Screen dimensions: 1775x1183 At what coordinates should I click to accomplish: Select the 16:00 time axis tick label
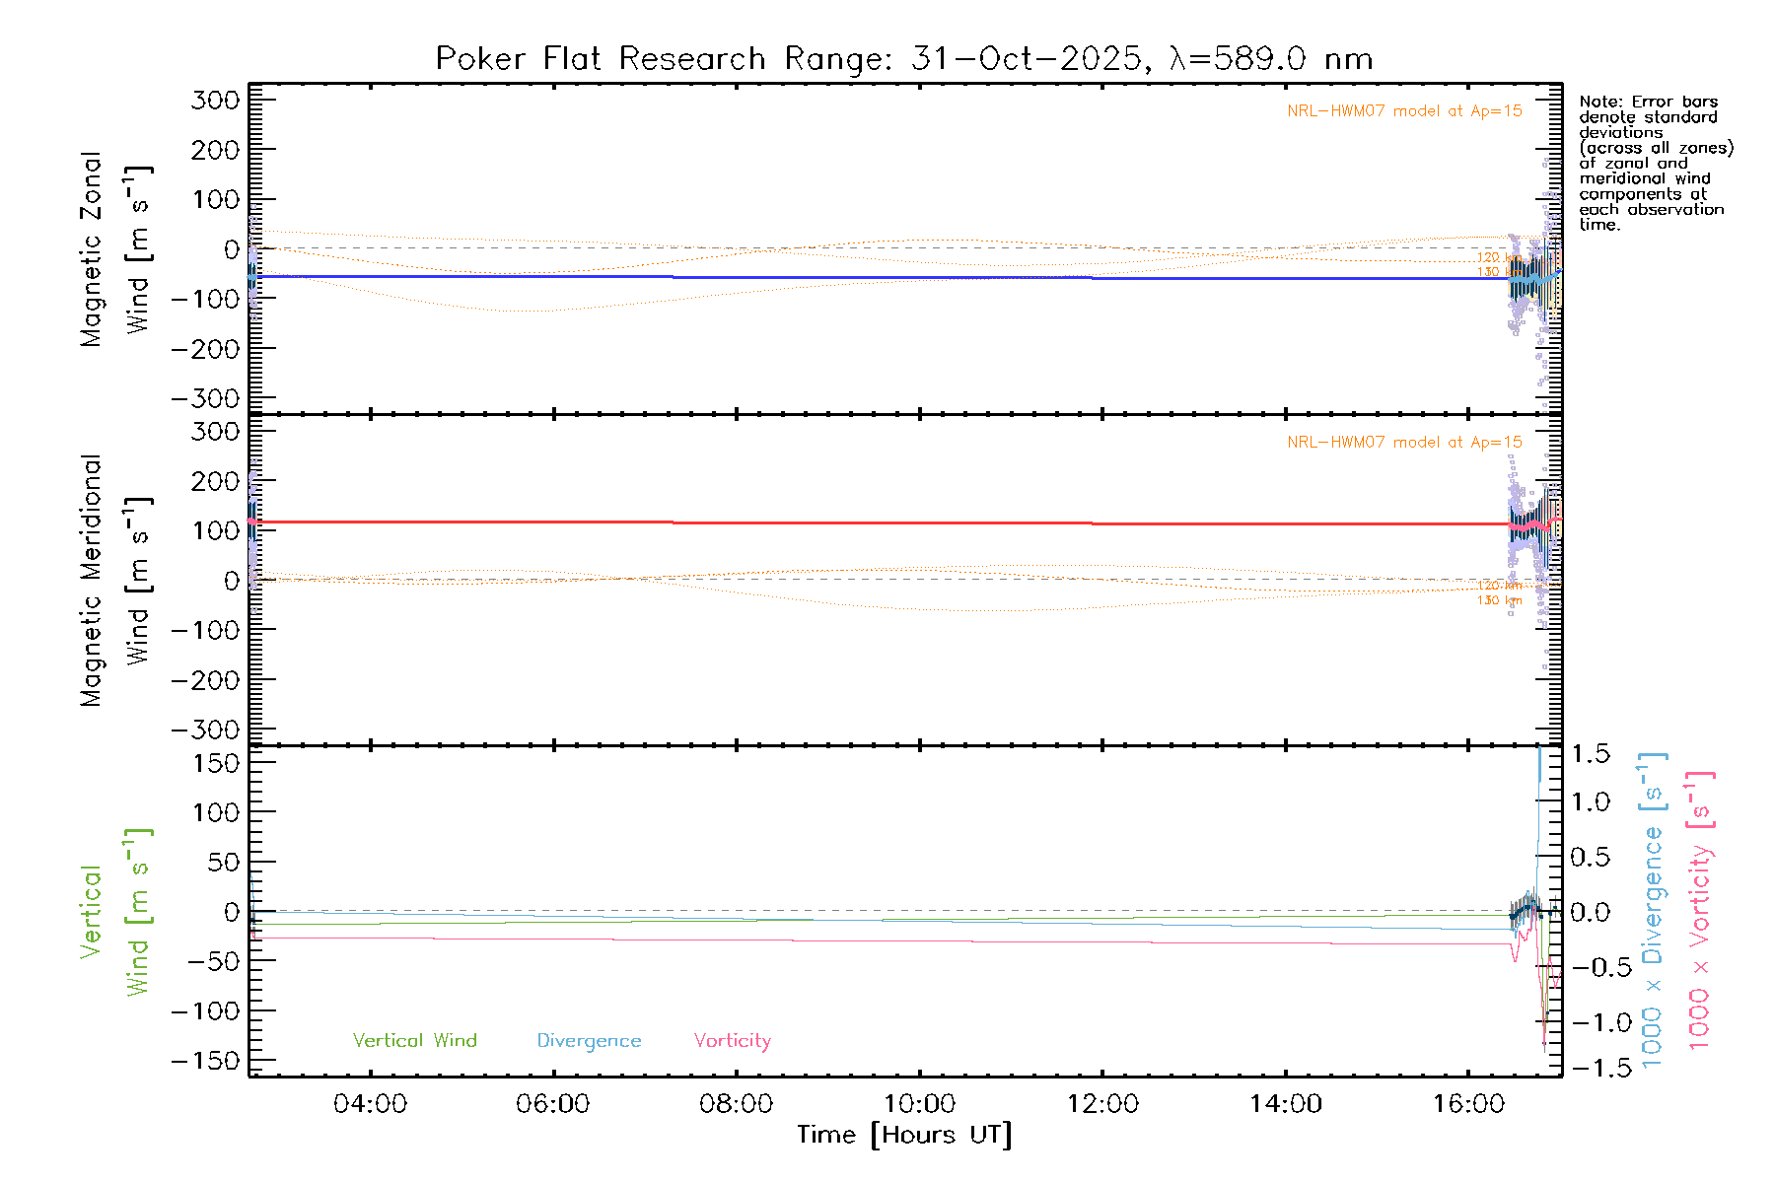(x=1468, y=1104)
